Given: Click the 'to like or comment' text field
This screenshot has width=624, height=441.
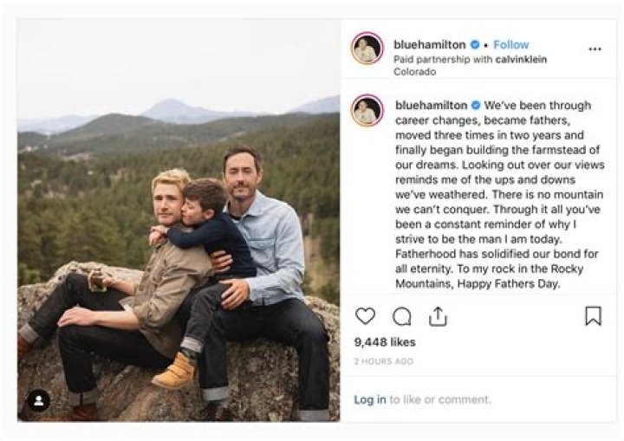Looking at the screenshot, I should [440, 399].
